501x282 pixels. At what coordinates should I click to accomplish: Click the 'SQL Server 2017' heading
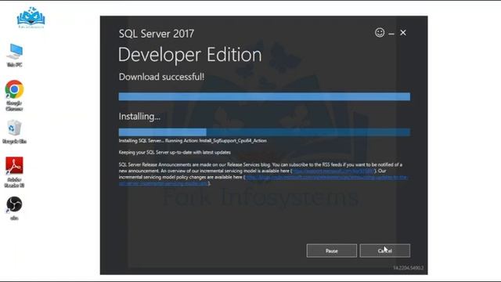click(x=157, y=34)
